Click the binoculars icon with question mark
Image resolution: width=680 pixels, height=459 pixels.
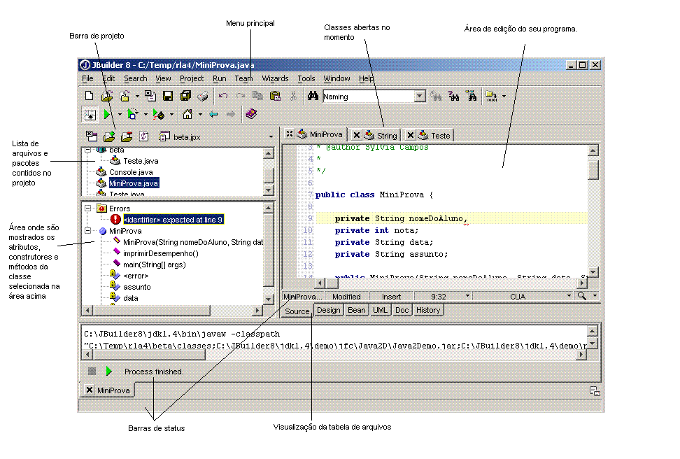[453, 96]
